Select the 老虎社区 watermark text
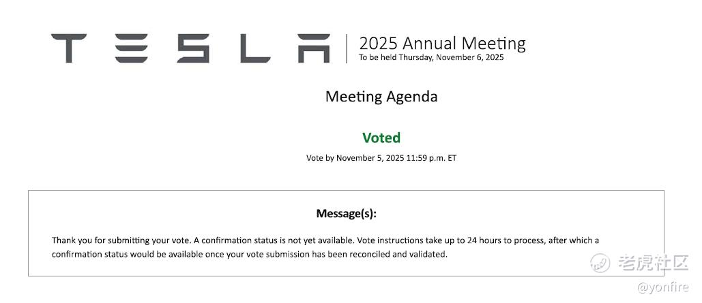 (x=653, y=263)
